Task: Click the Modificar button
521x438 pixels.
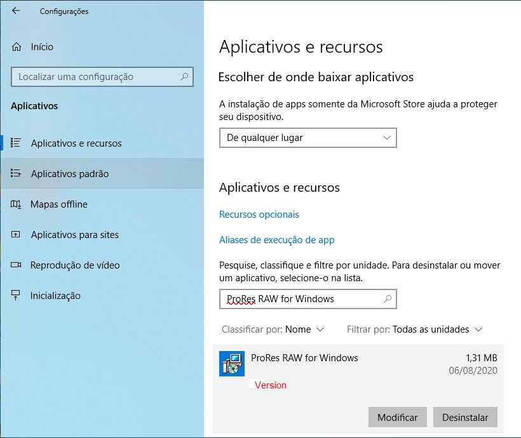Action: pyautogui.click(x=397, y=417)
